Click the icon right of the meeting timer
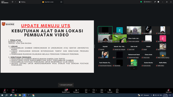The width and height of the screenshot is (173, 97). point(155,2)
